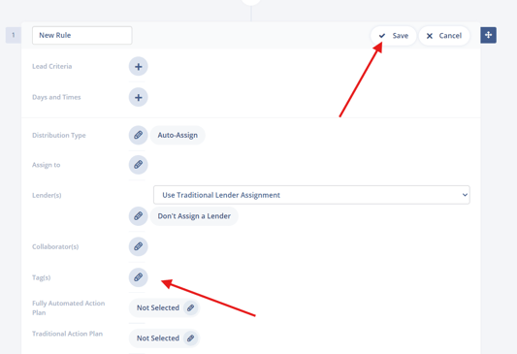
Task: Click the New Rule name field
Action: pos(82,35)
